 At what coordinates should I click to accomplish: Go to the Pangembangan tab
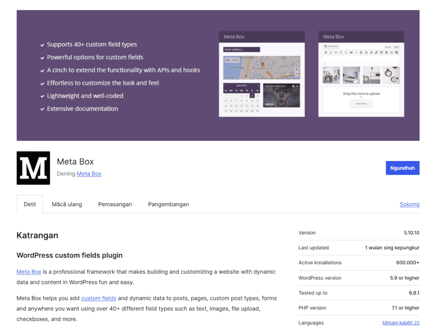pos(169,204)
